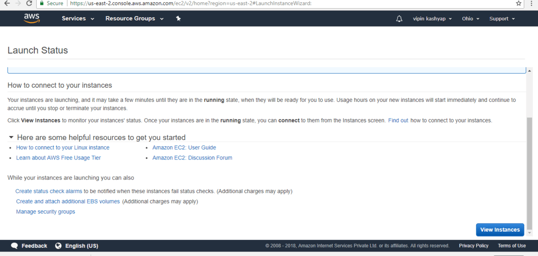This screenshot has height=256, width=538.
Task: Open the vipin kashyap account menu
Action: pyautogui.click(x=432, y=19)
